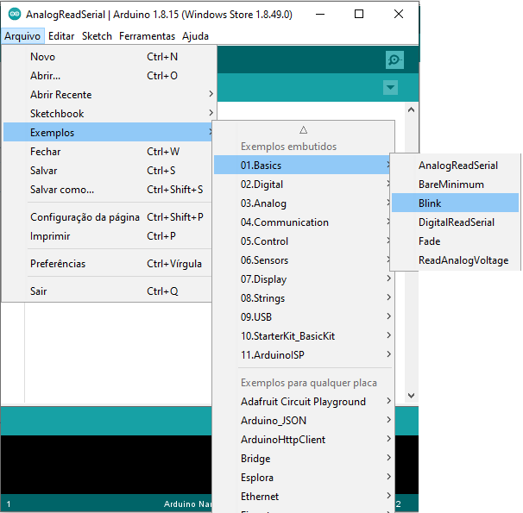Expand 07.Display examples
Screen dimensions: 523x513
pyautogui.click(x=303, y=279)
